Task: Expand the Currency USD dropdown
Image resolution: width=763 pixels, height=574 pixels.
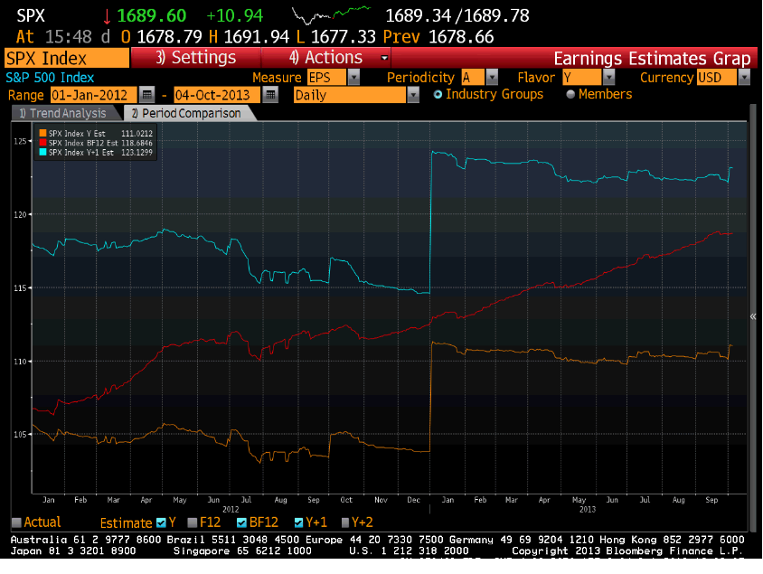Action: click(x=744, y=78)
